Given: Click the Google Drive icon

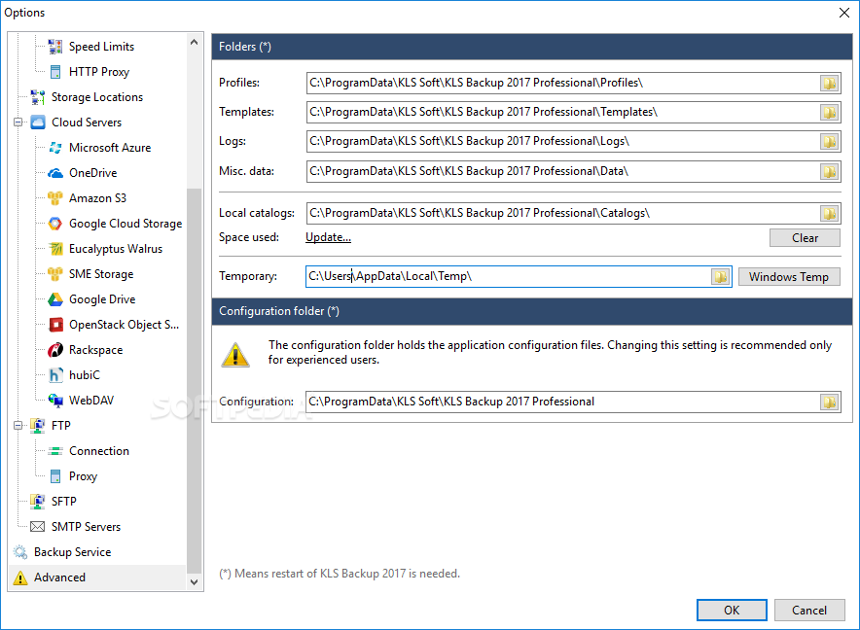Looking at the screenshot, I should [55, 299].
